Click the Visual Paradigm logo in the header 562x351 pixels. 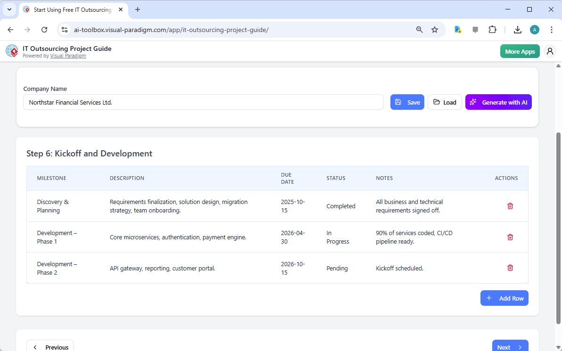pyautogui.click(x=12, y=51)
